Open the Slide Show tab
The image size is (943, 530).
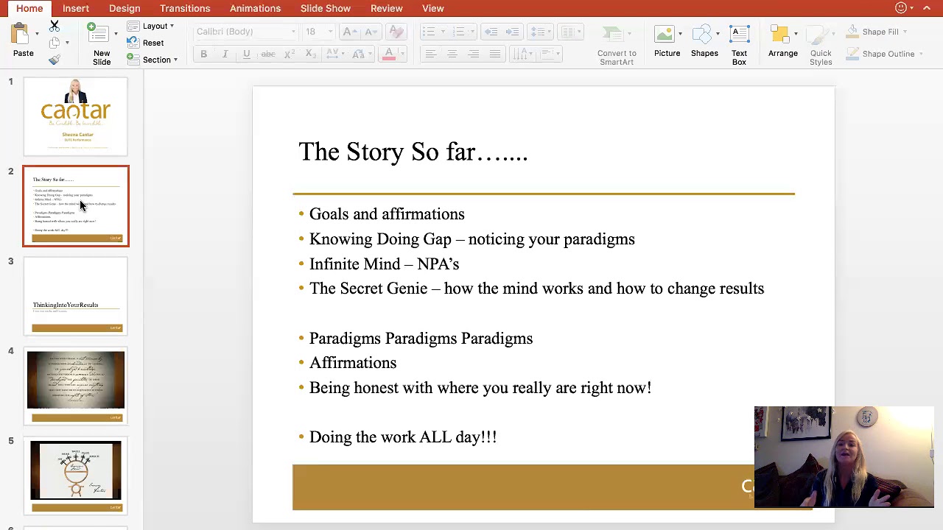click(x=326, y=8)
